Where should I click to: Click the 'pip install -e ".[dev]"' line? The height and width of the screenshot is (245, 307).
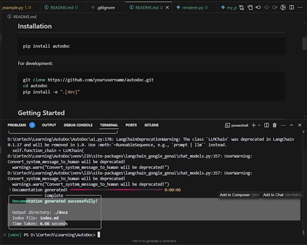tap(51, 92)
